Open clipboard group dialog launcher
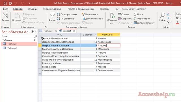The width and height of the screenshot is (181, 102). 46,27
